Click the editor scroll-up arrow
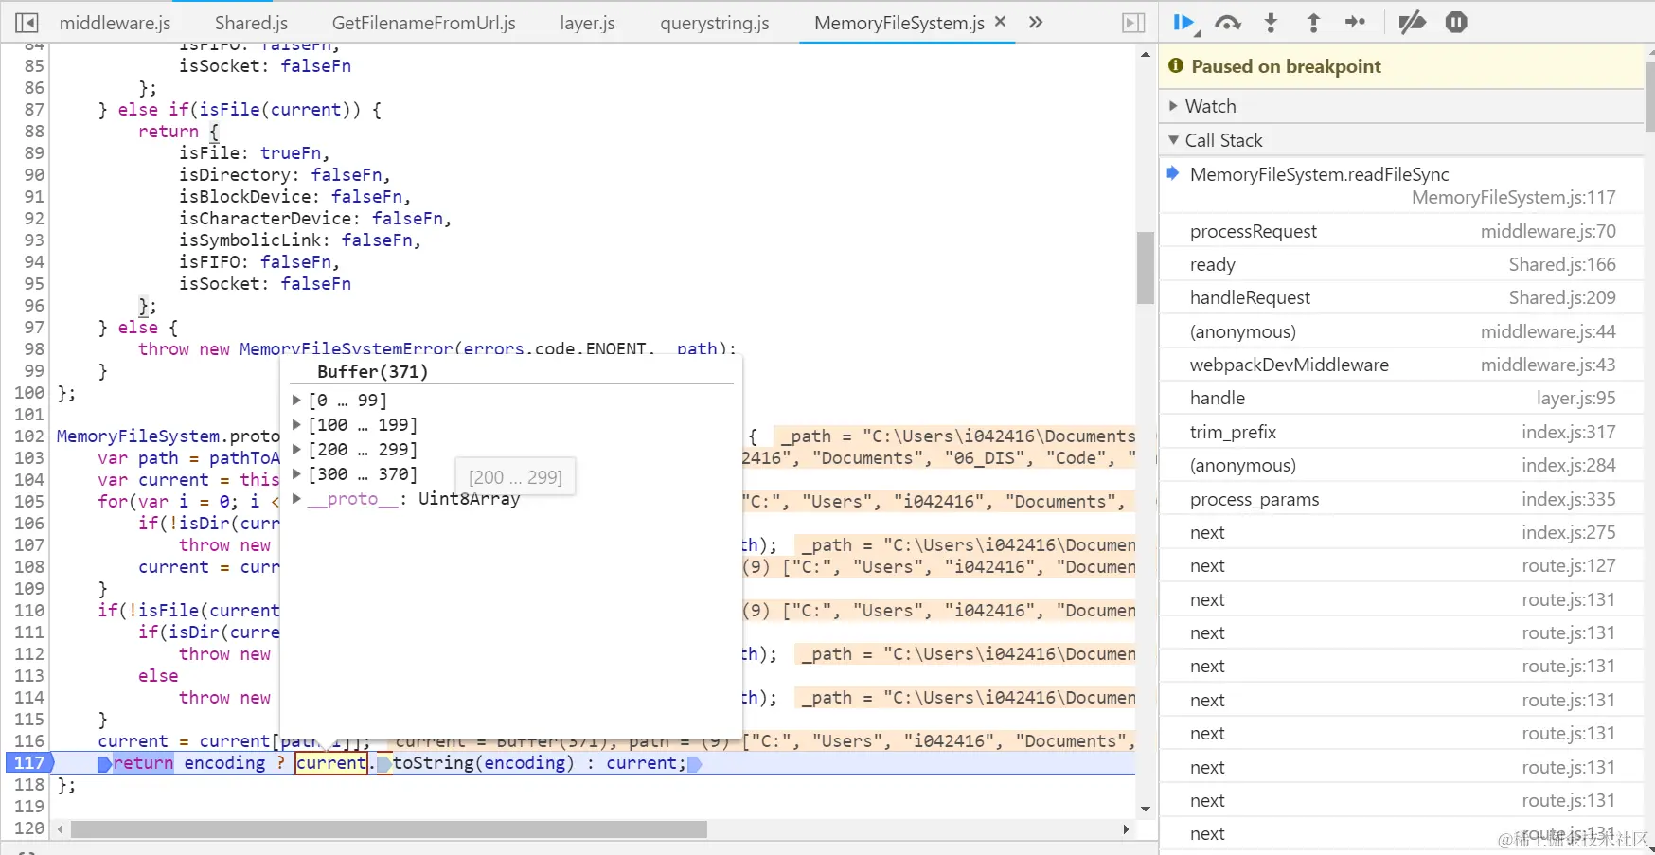 [x=1146, y=55]
